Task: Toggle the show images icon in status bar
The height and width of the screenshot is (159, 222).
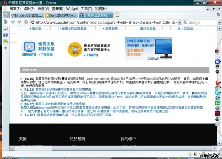Action: tap(196, 154)
